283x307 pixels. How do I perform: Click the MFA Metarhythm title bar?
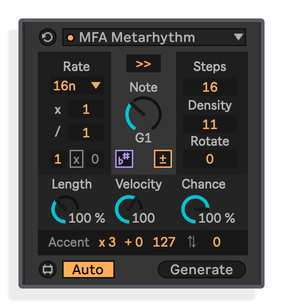pos(154,37)
